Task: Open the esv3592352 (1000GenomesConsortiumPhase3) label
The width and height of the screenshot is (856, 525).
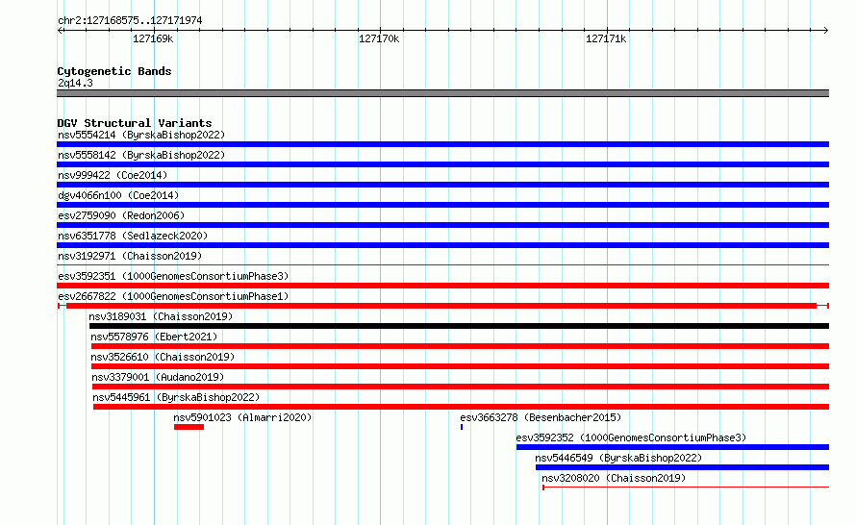Action: click(x=631, y=437)
